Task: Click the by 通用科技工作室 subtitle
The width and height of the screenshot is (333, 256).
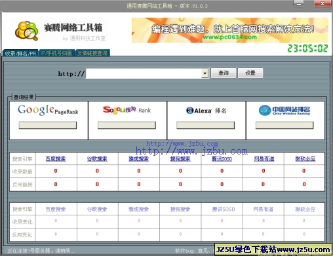Action: coord(84,38)
